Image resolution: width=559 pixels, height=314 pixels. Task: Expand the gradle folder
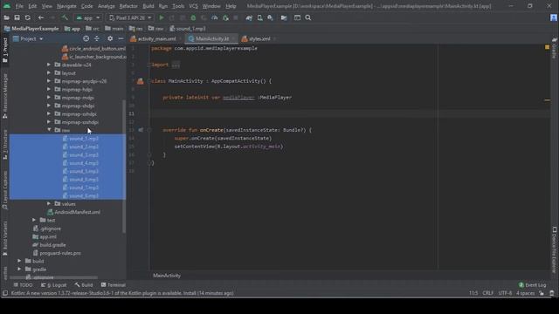point(19,270)
